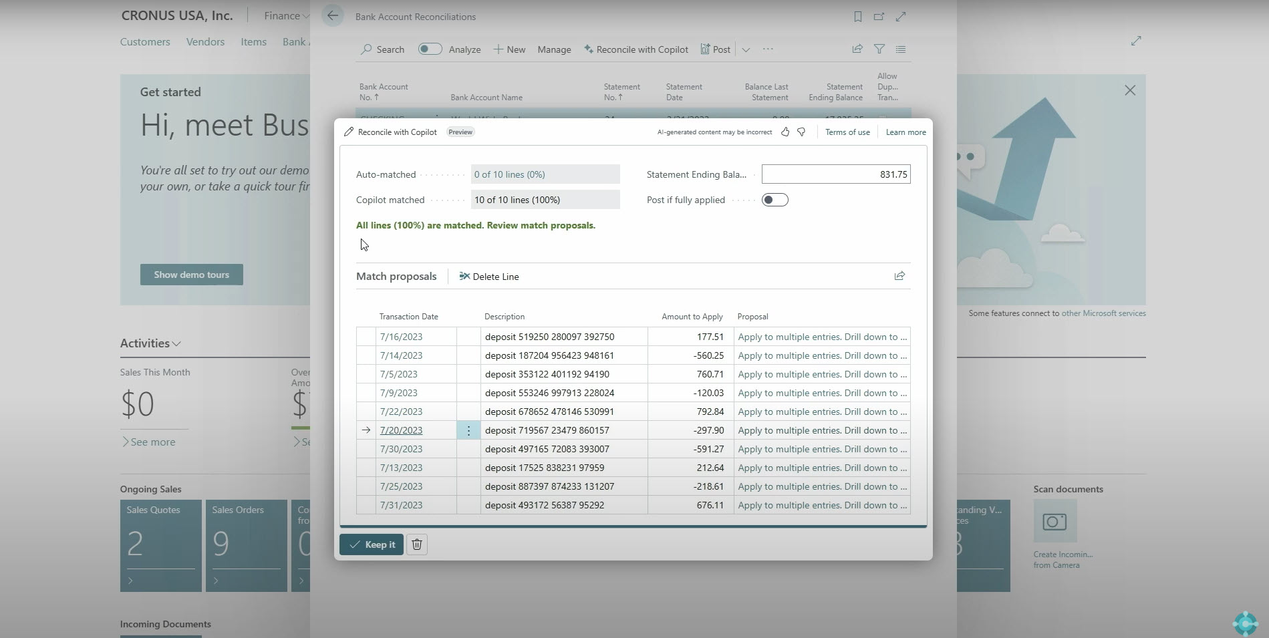This screenshot has height=638, width=1269.
Task: Click the back arrow on Bank Account Reconciliations
Action: [x=333, y=16]
